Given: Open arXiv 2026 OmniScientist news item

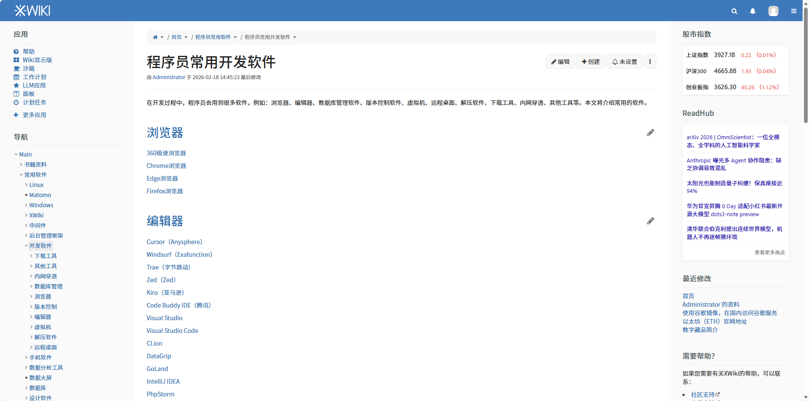Looking at the screenshot, I should pos(733,141).
